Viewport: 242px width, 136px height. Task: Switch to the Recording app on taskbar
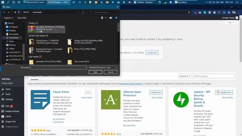click(181, 2)
